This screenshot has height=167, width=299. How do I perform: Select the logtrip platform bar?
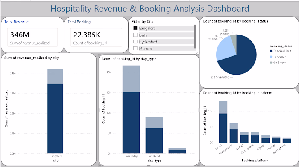pyautogui.click(x=244, y=137)
